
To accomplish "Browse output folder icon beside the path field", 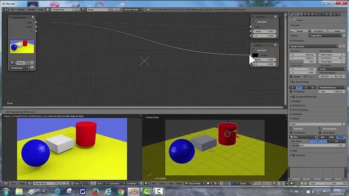I will coord(344,124).
